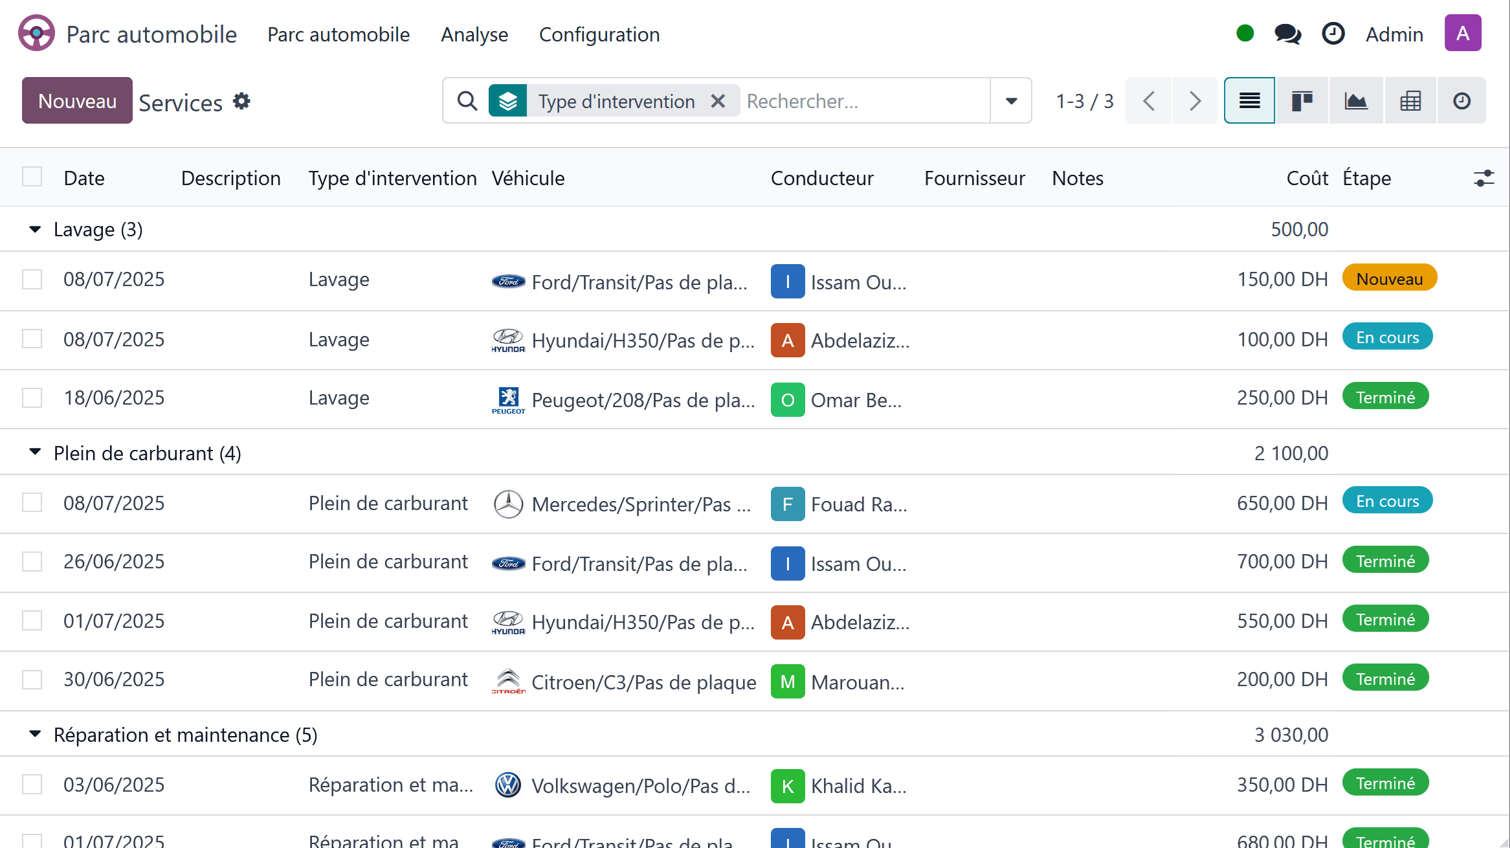Switch to kanban view
The image size is (1510, 848).
coord(1302,101)
